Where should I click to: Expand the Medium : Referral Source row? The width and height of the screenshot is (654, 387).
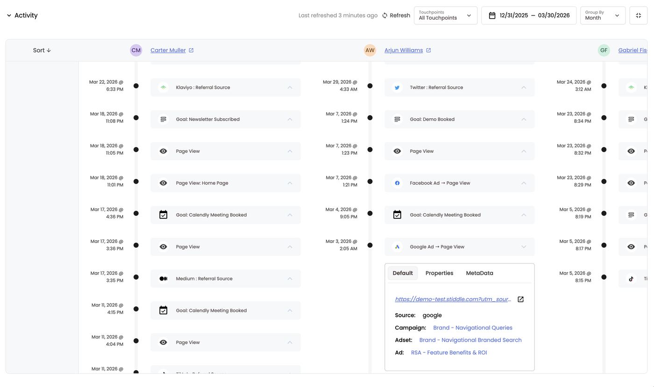(290, 279)
